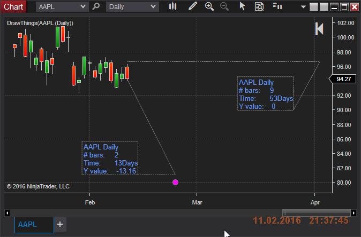Minimize the chart window

(x=334, y=7)
